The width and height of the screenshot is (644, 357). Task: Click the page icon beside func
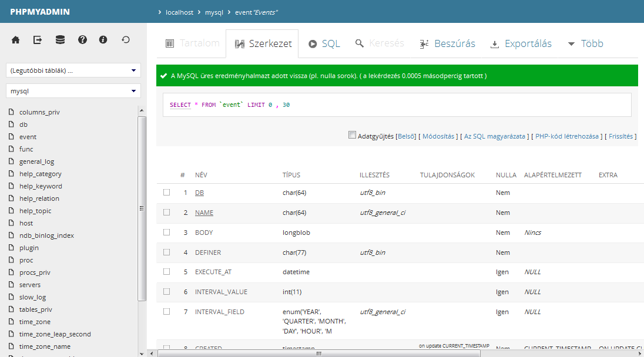click(x=12, y=149)
